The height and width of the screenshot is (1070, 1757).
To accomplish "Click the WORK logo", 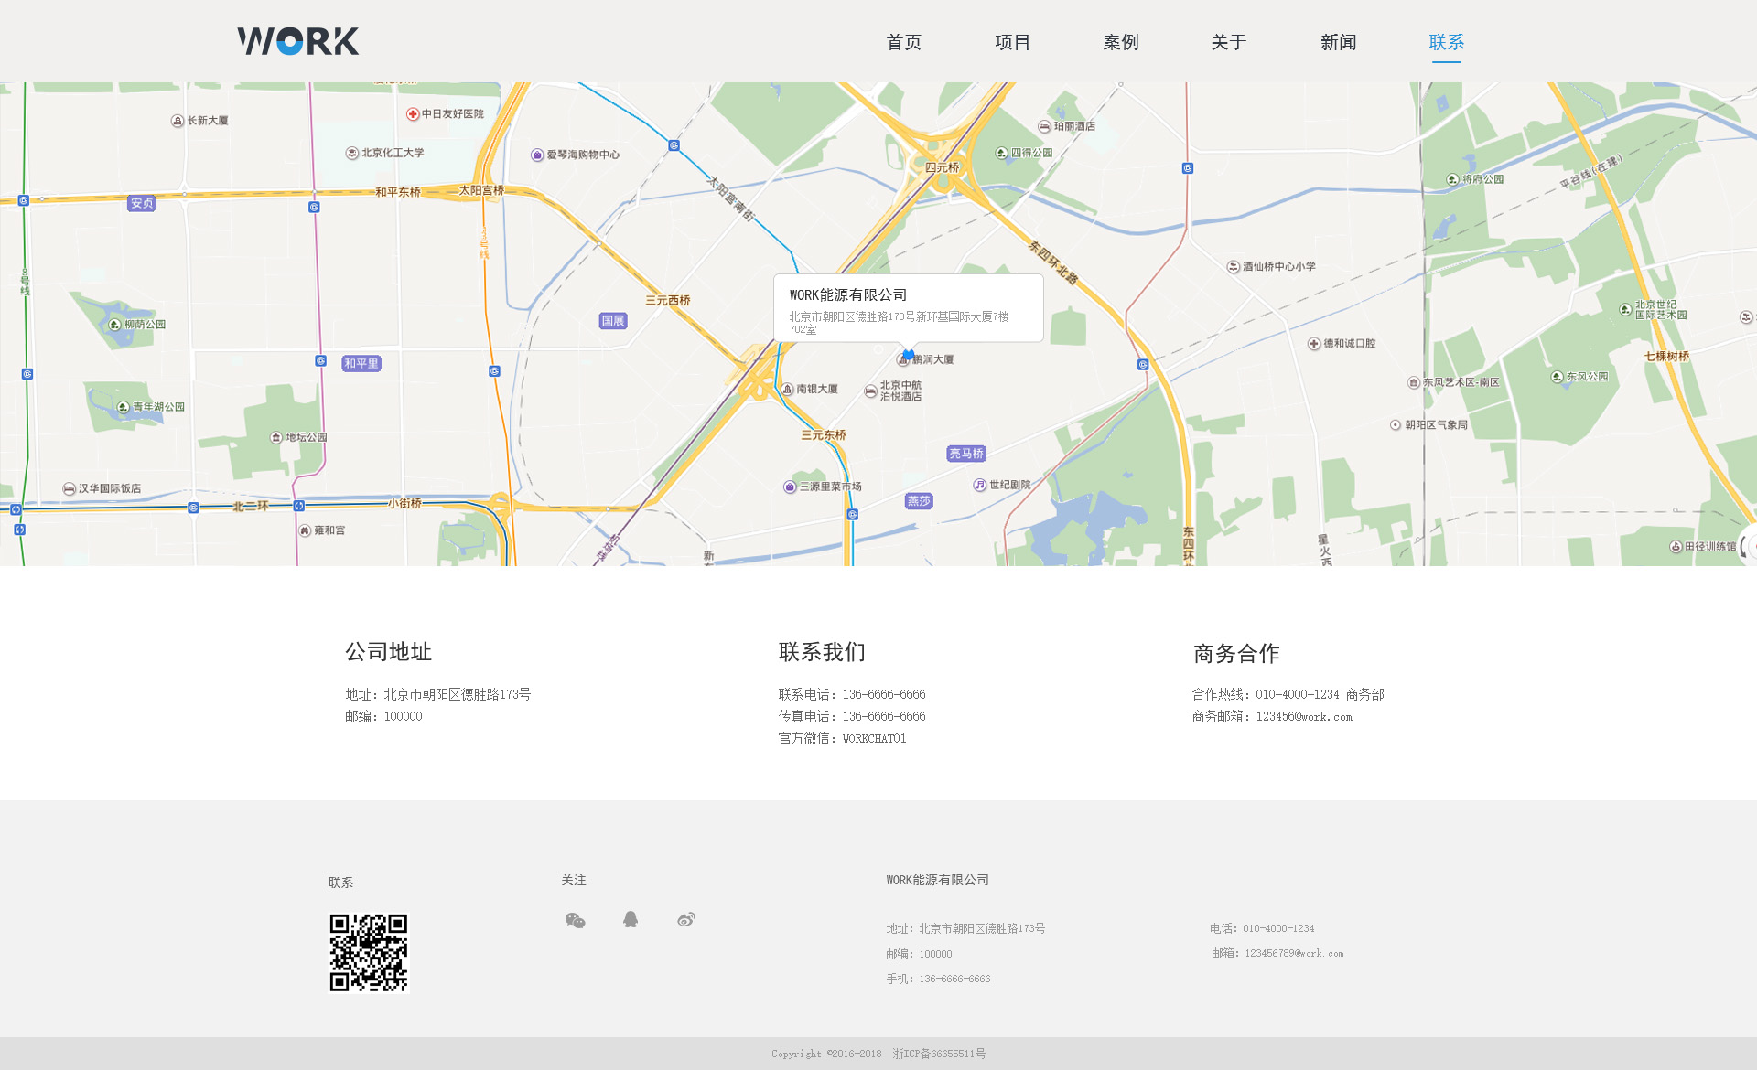I will pyautogui.click(x=298, y=41).
